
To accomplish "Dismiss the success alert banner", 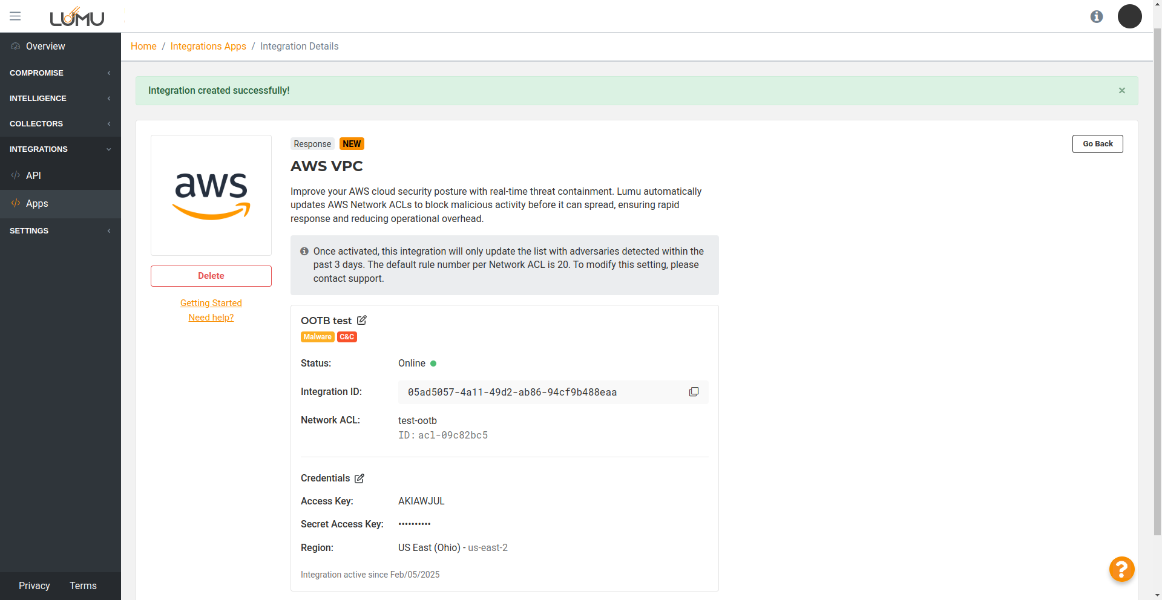I will tap(1121, 91).
